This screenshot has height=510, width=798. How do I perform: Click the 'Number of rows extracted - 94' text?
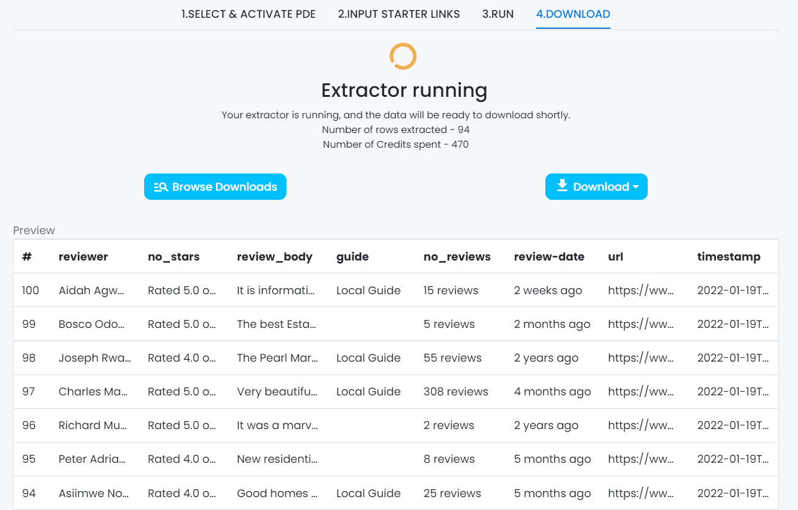click(396, 130)
